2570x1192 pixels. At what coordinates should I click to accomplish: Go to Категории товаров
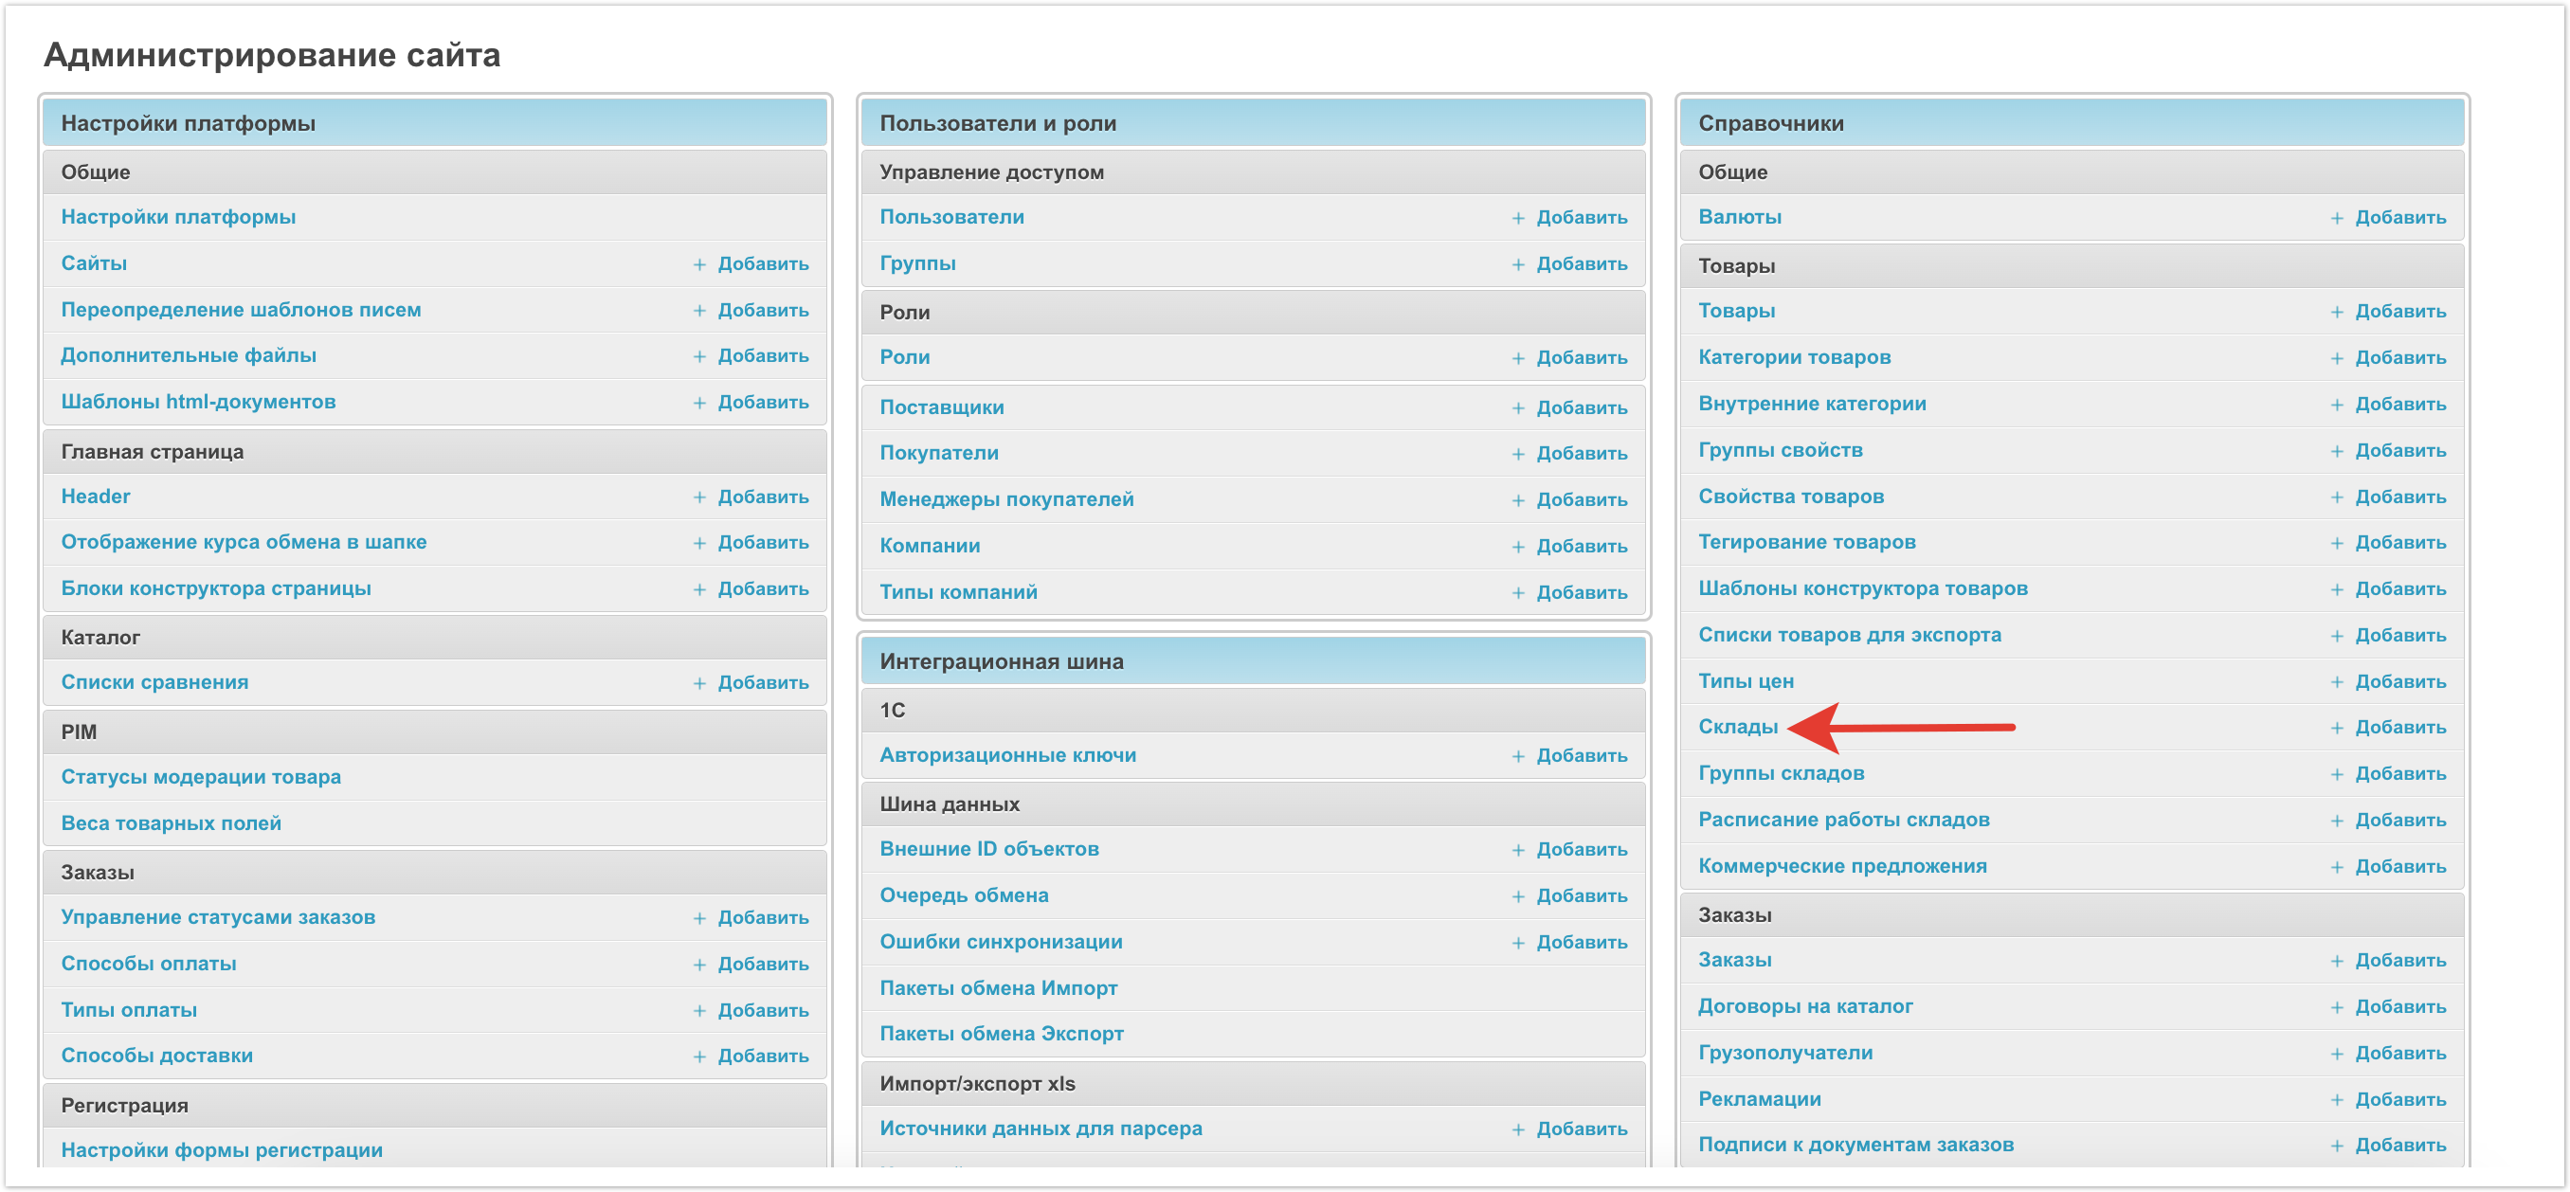[x=1794, y=357]
